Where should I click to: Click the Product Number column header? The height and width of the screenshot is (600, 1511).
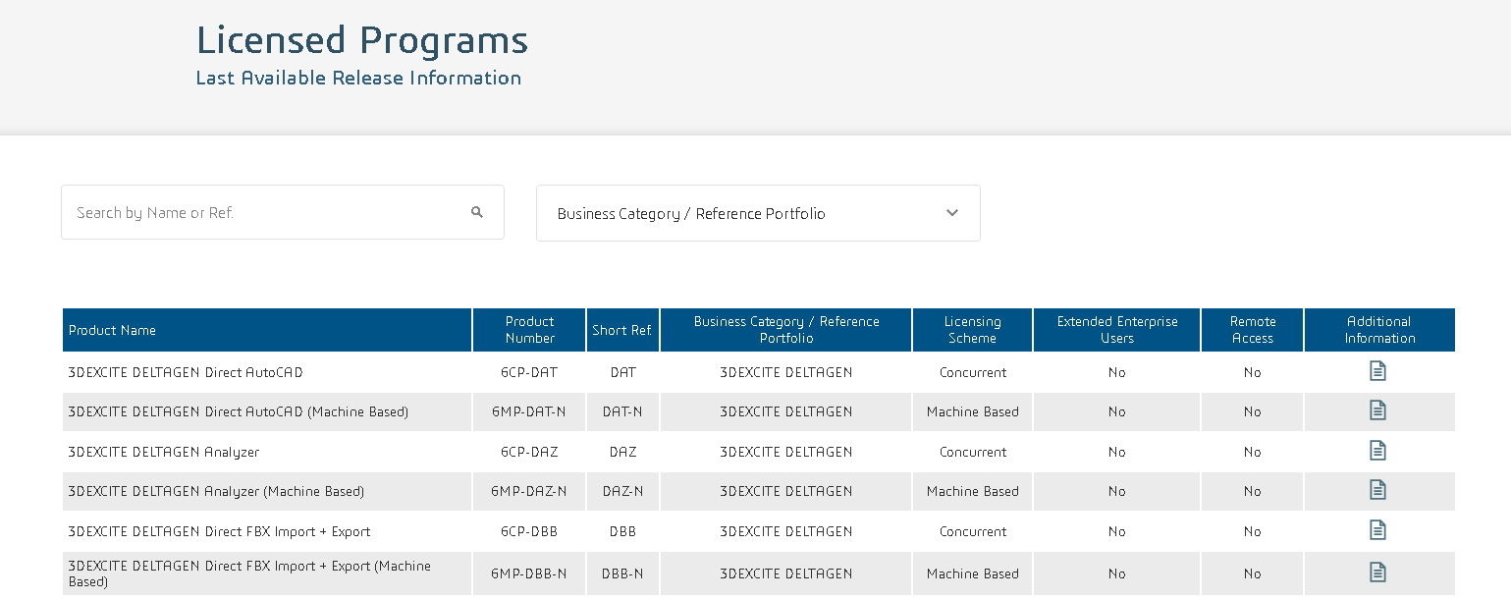click(529, 330)
